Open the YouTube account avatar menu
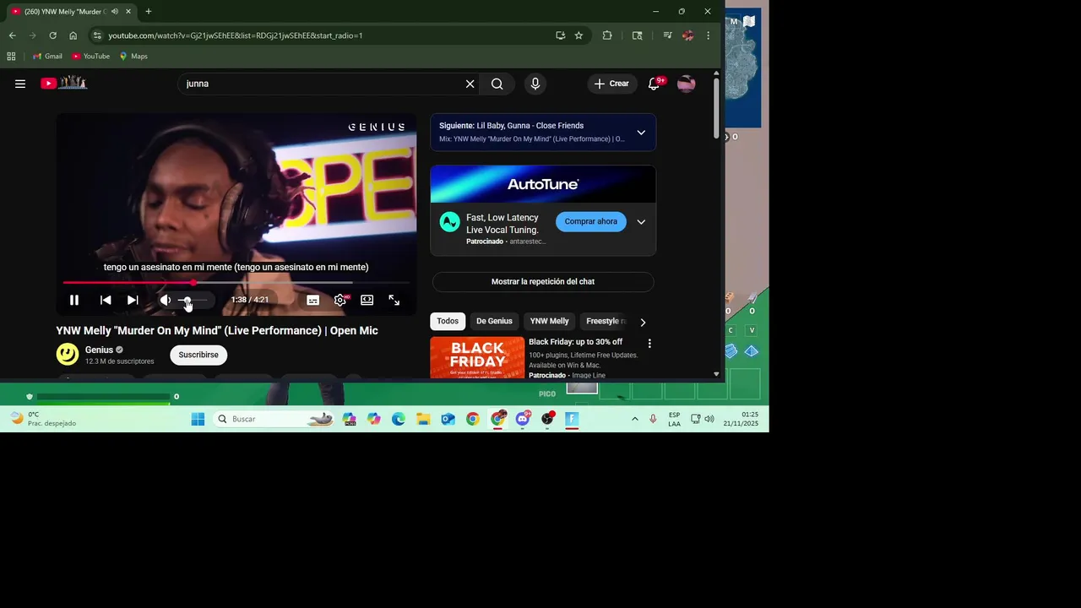This screenshot has width=1081, height=608. pos(687,84)
